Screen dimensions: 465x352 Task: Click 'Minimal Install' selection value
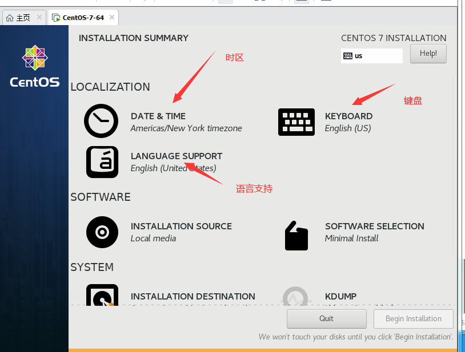pyautogui.click(x=351, y=238)
